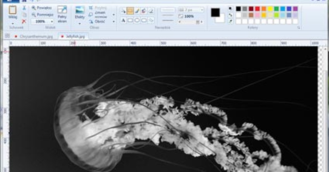Click the swap colors arrows icon
Viewport: 329px width, 172px height.
coord(230,15)
